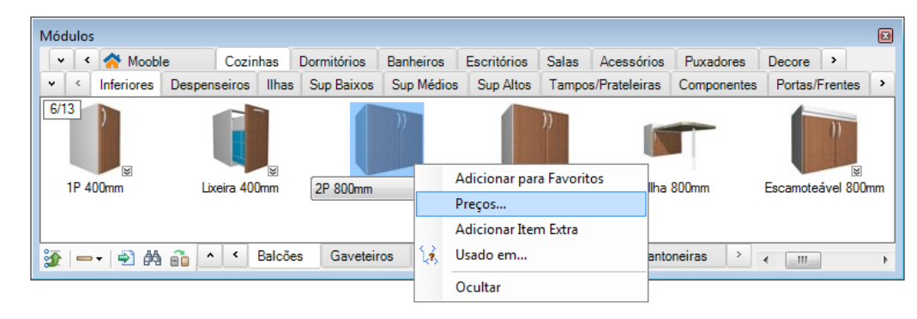Open top tab list dropdown chevron

pos(62,60)
